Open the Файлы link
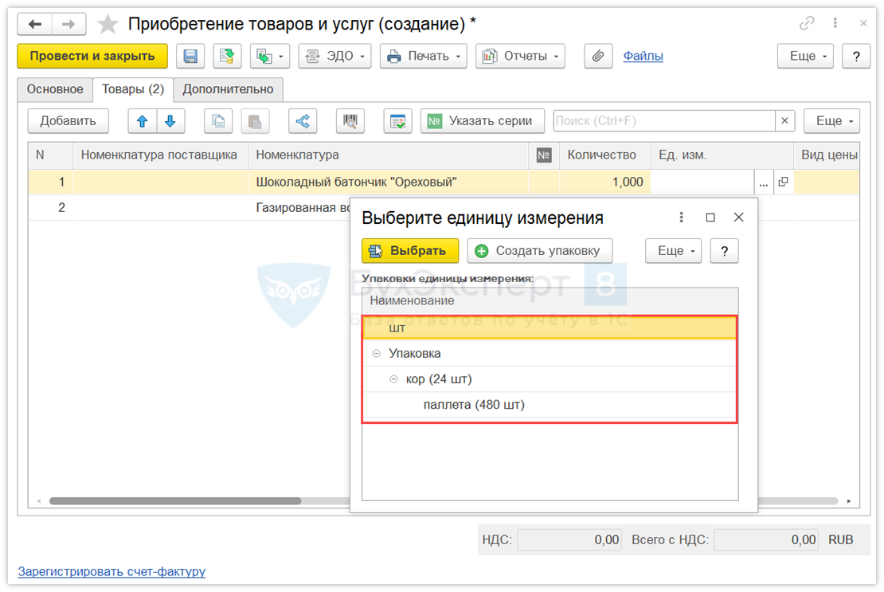The height and width of the screenshot is (592, 884). pos(643,56)
